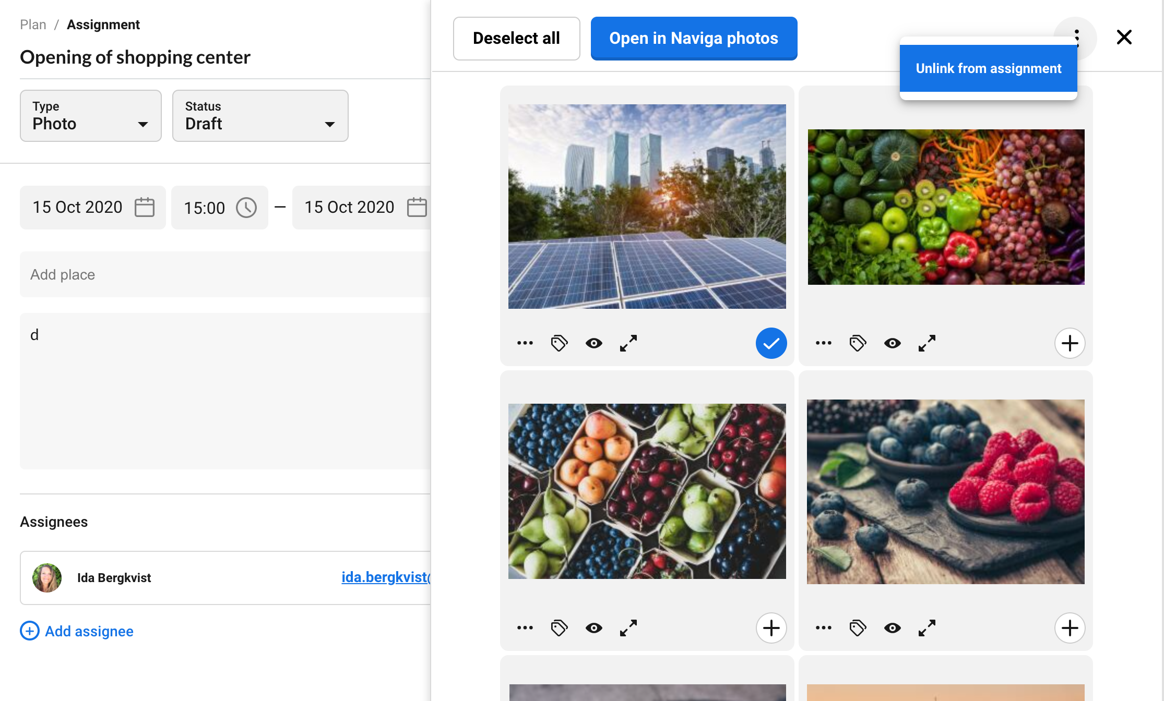The width and height of the screenshot is (1164, 701).
Task: Go to Plan breadcrumb
Action: [33, 25]
